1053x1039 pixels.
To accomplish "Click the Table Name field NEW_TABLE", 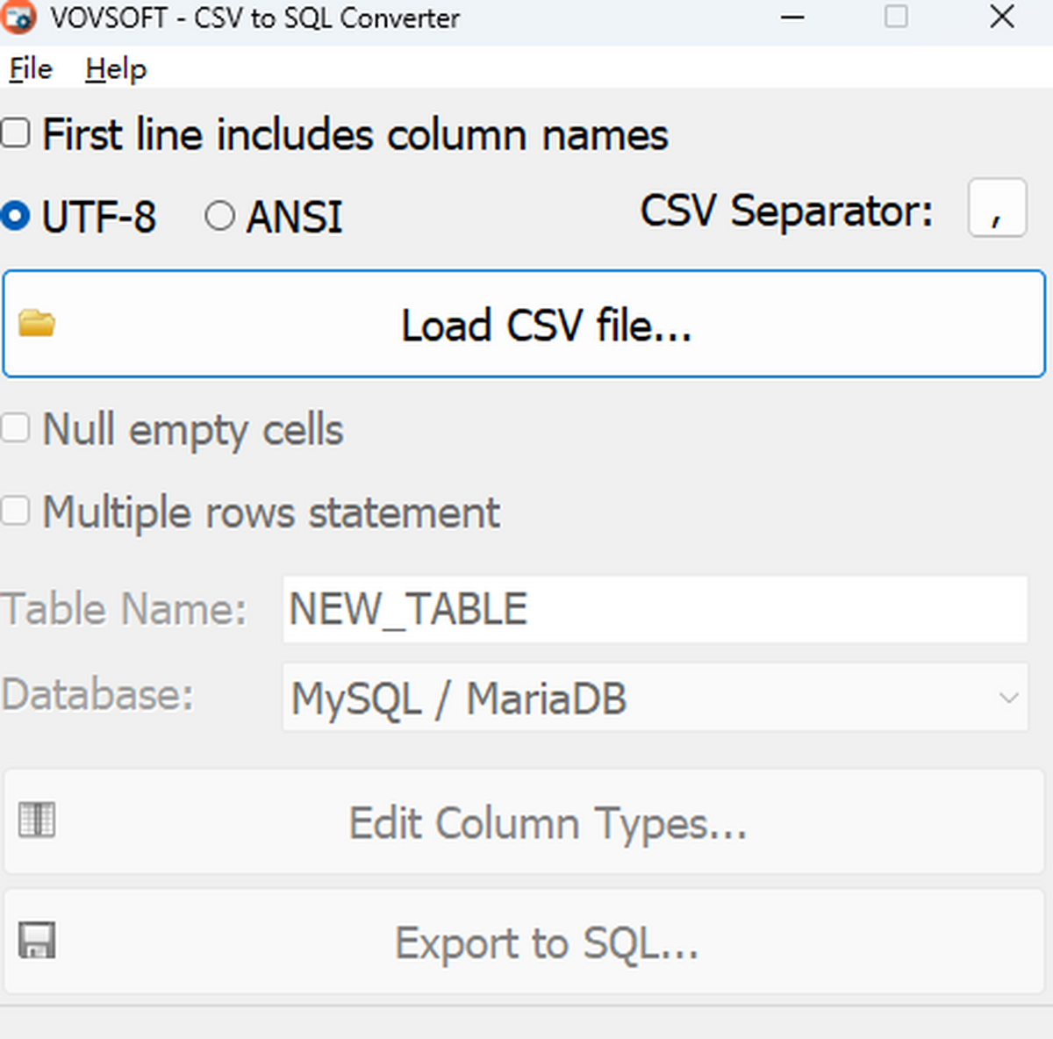I will pyautogui.click(x=655, y=609).
